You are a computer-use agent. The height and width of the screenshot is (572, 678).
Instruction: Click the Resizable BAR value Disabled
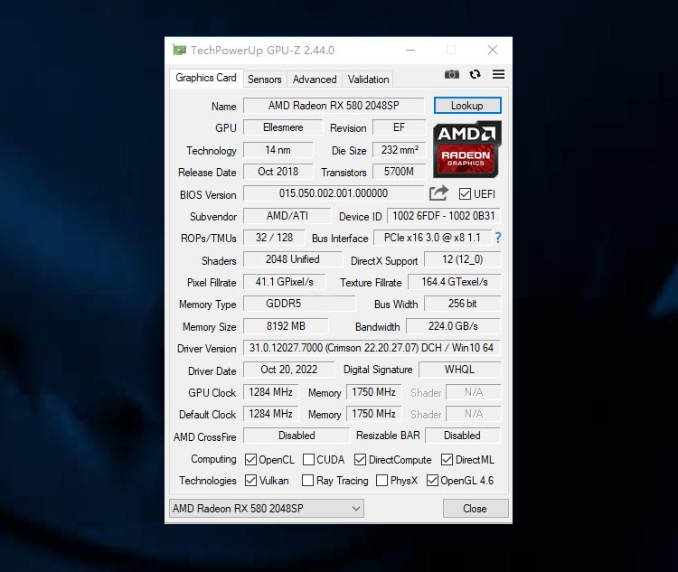462,436
